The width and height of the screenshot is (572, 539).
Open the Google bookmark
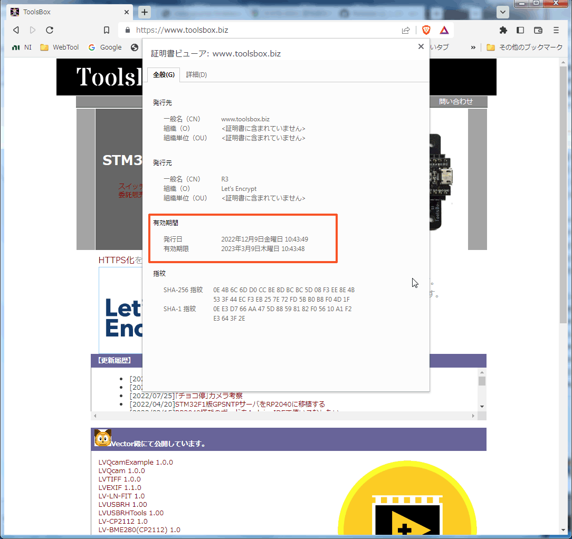click(105, 47)
